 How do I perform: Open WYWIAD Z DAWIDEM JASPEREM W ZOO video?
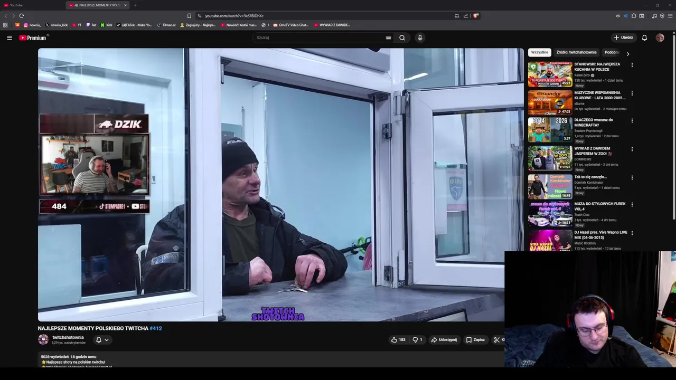[x=550, y=158]
